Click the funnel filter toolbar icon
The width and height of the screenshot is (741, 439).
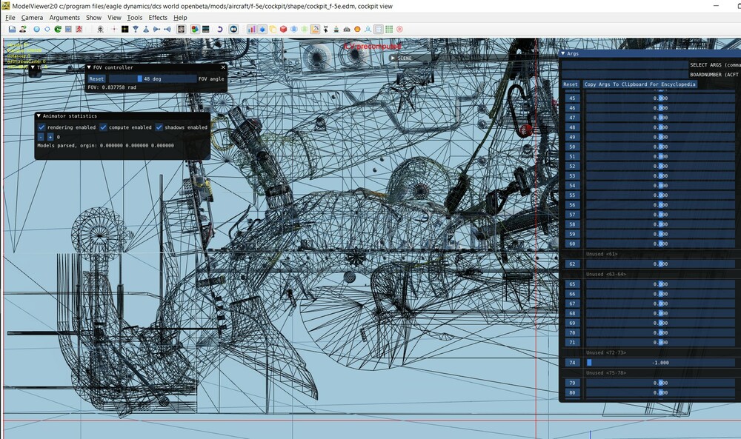tap(135, 29)
